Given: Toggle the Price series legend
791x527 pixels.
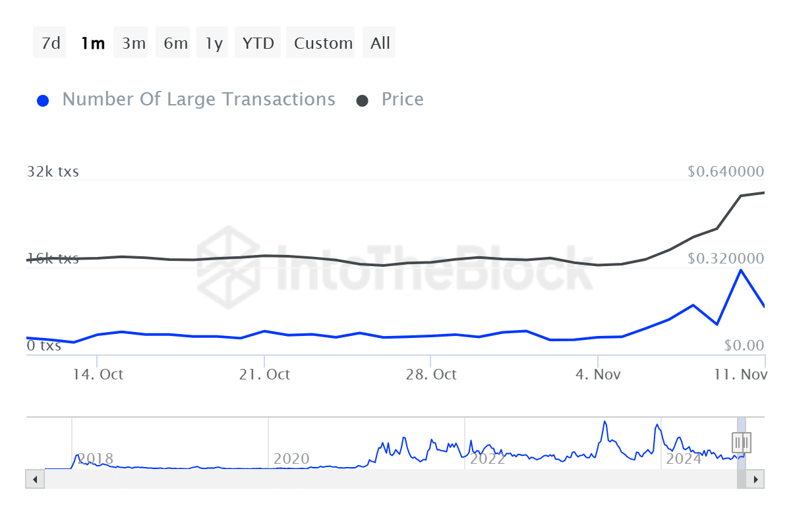Looking at the screenshot, I should click(x=402, y=99).
